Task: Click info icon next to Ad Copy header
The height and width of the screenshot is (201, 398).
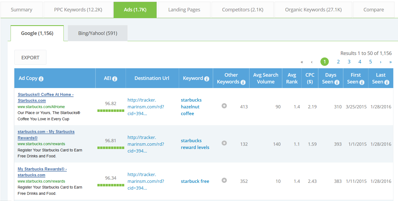Action: 41,79
